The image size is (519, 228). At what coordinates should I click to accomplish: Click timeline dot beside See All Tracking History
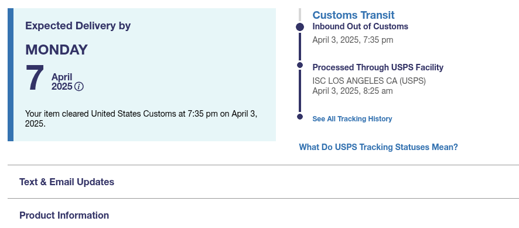pos(300,116)
